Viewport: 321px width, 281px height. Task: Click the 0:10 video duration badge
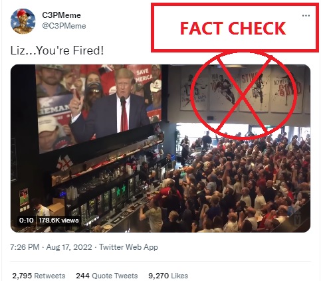[x=26, y=221]
